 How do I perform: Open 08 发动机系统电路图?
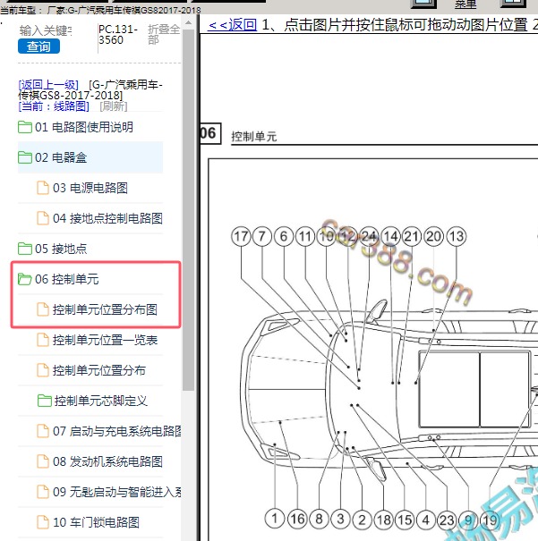pos(107,461)
